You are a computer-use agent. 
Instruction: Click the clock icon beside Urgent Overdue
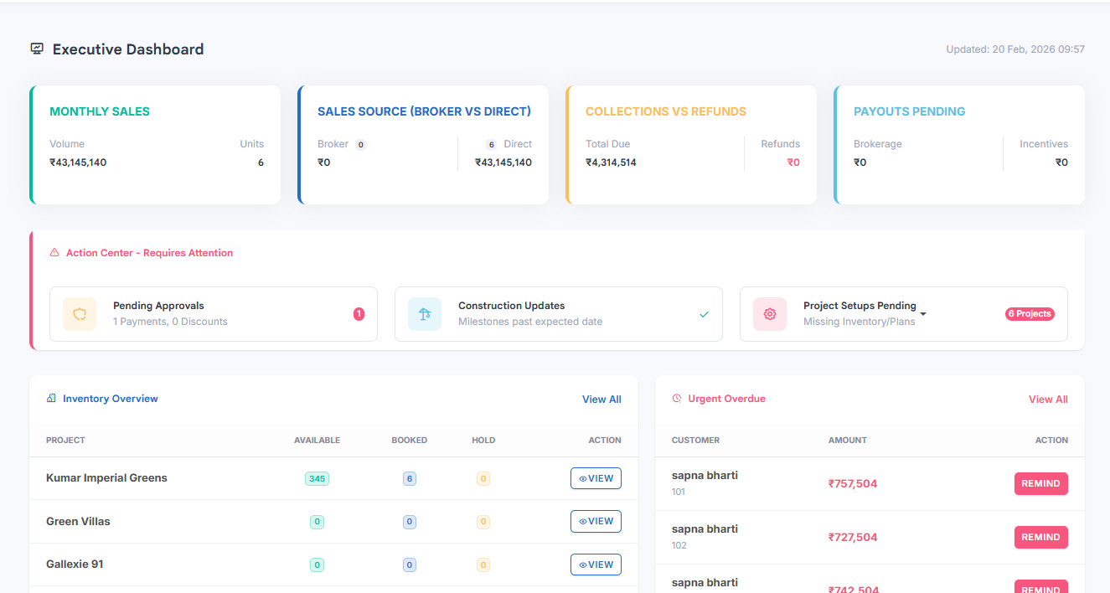676,398
